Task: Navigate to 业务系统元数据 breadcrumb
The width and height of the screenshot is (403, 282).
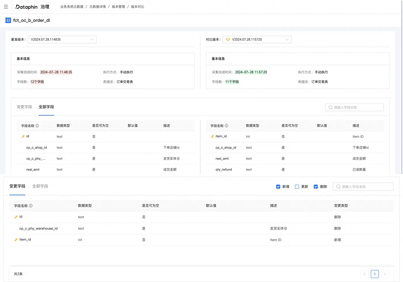Action: 72,7
